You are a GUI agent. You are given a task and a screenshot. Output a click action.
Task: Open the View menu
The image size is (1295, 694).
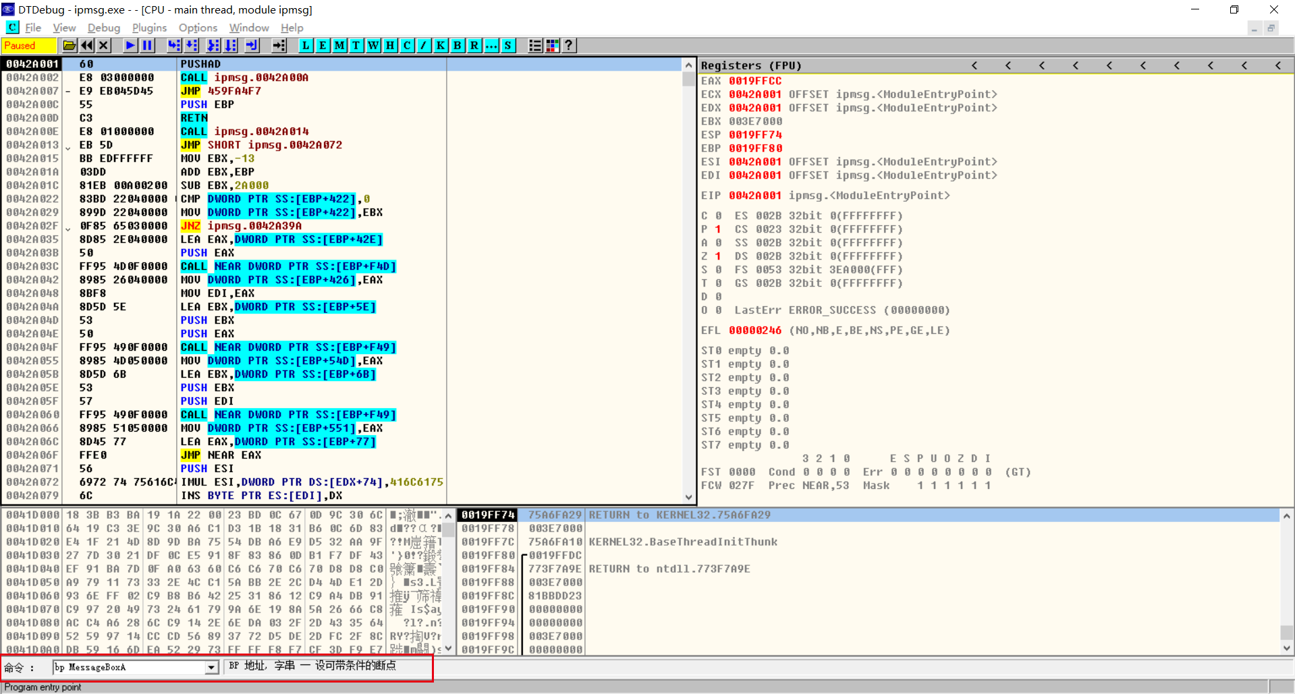[64, 28]
